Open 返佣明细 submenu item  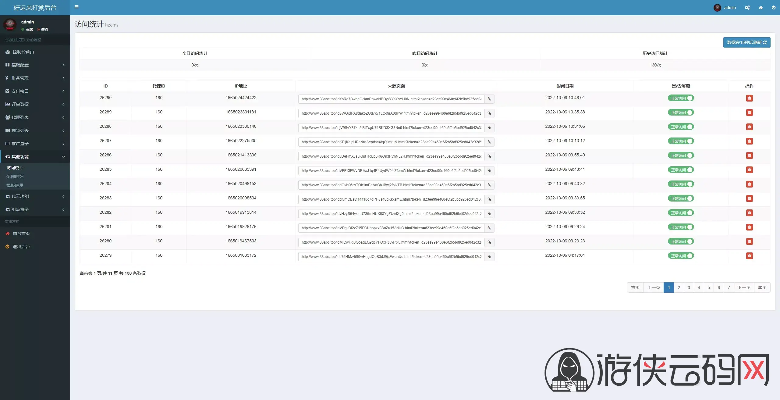point(15,177)
